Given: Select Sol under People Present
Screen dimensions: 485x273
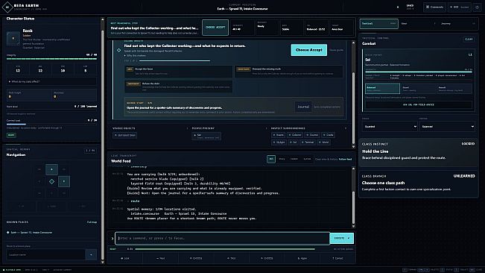Looking at the screenshot, I should coord(206,136).
